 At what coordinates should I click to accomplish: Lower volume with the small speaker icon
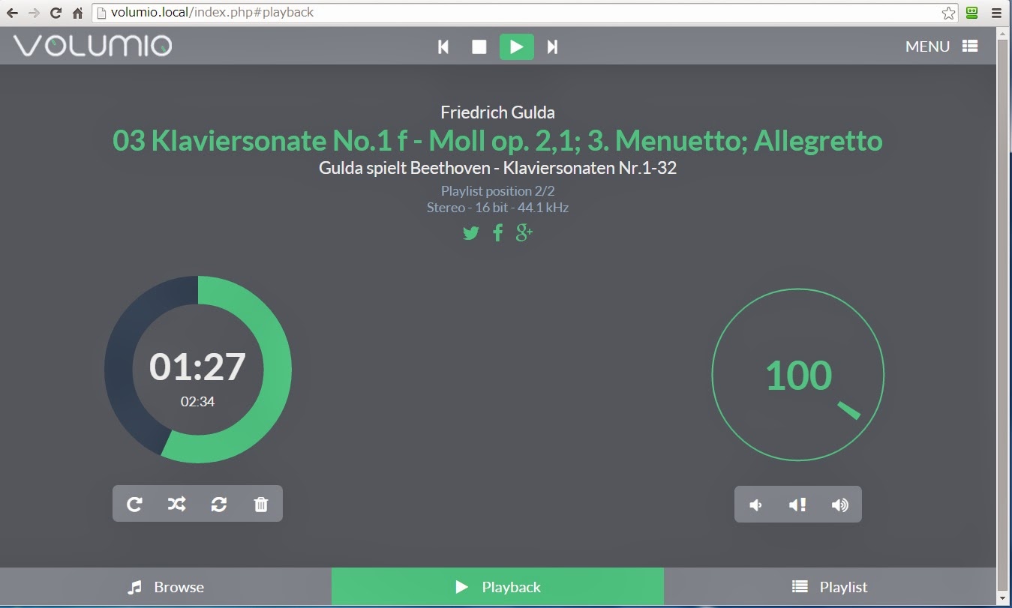(x=756, y=505)
